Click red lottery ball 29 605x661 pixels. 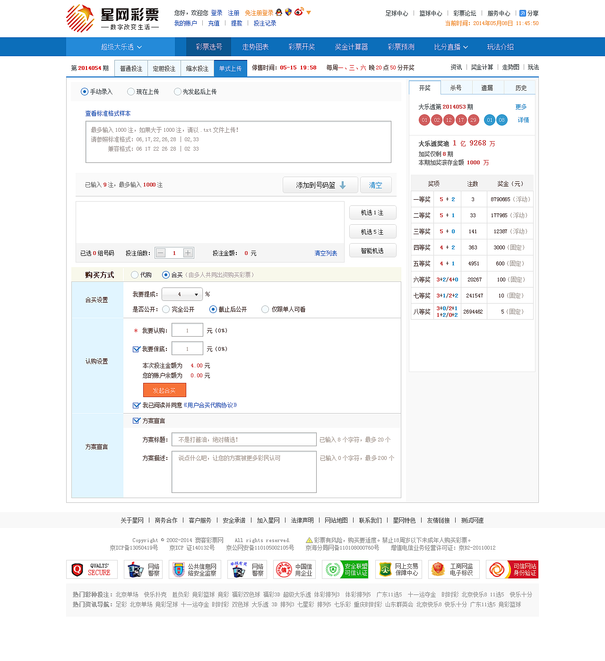(x=473, y=120)
